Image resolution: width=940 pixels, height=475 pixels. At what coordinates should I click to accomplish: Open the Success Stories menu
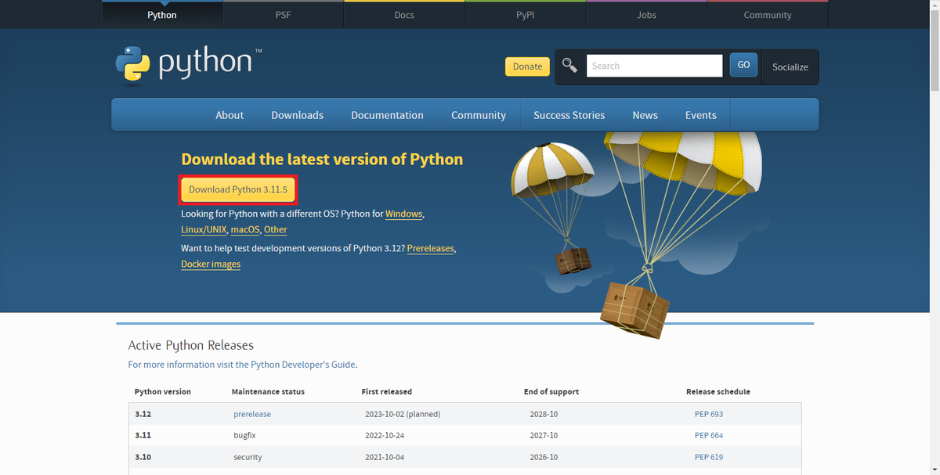point(569,115)
